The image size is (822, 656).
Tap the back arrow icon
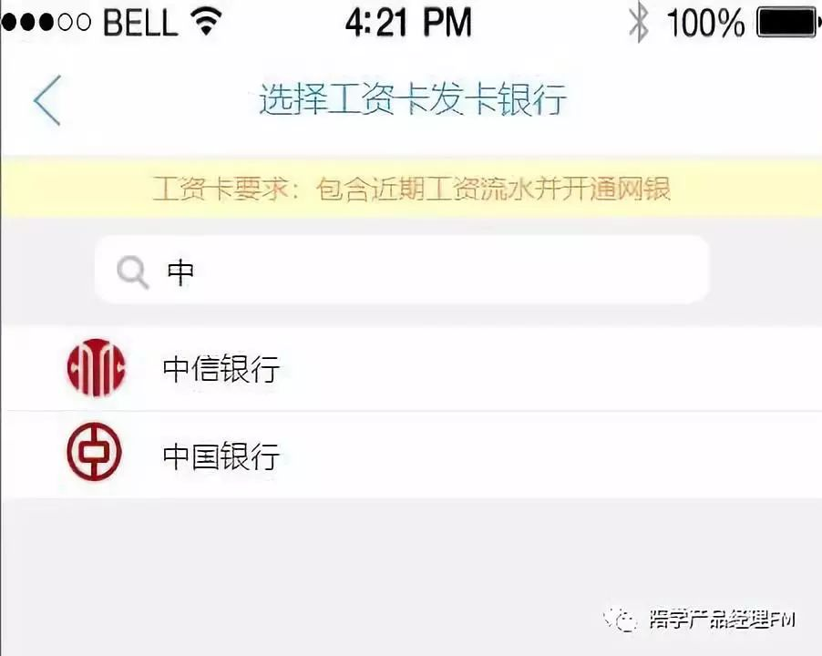click(x=47, y=100)
